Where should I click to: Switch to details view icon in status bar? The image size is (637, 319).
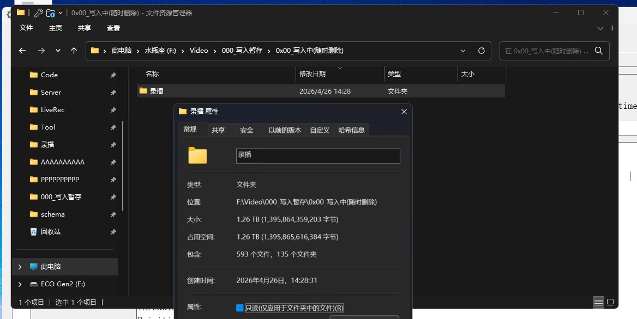tap(598, 302)
